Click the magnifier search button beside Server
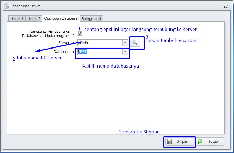This screenshot has height=153, width=234. (135, 43)
